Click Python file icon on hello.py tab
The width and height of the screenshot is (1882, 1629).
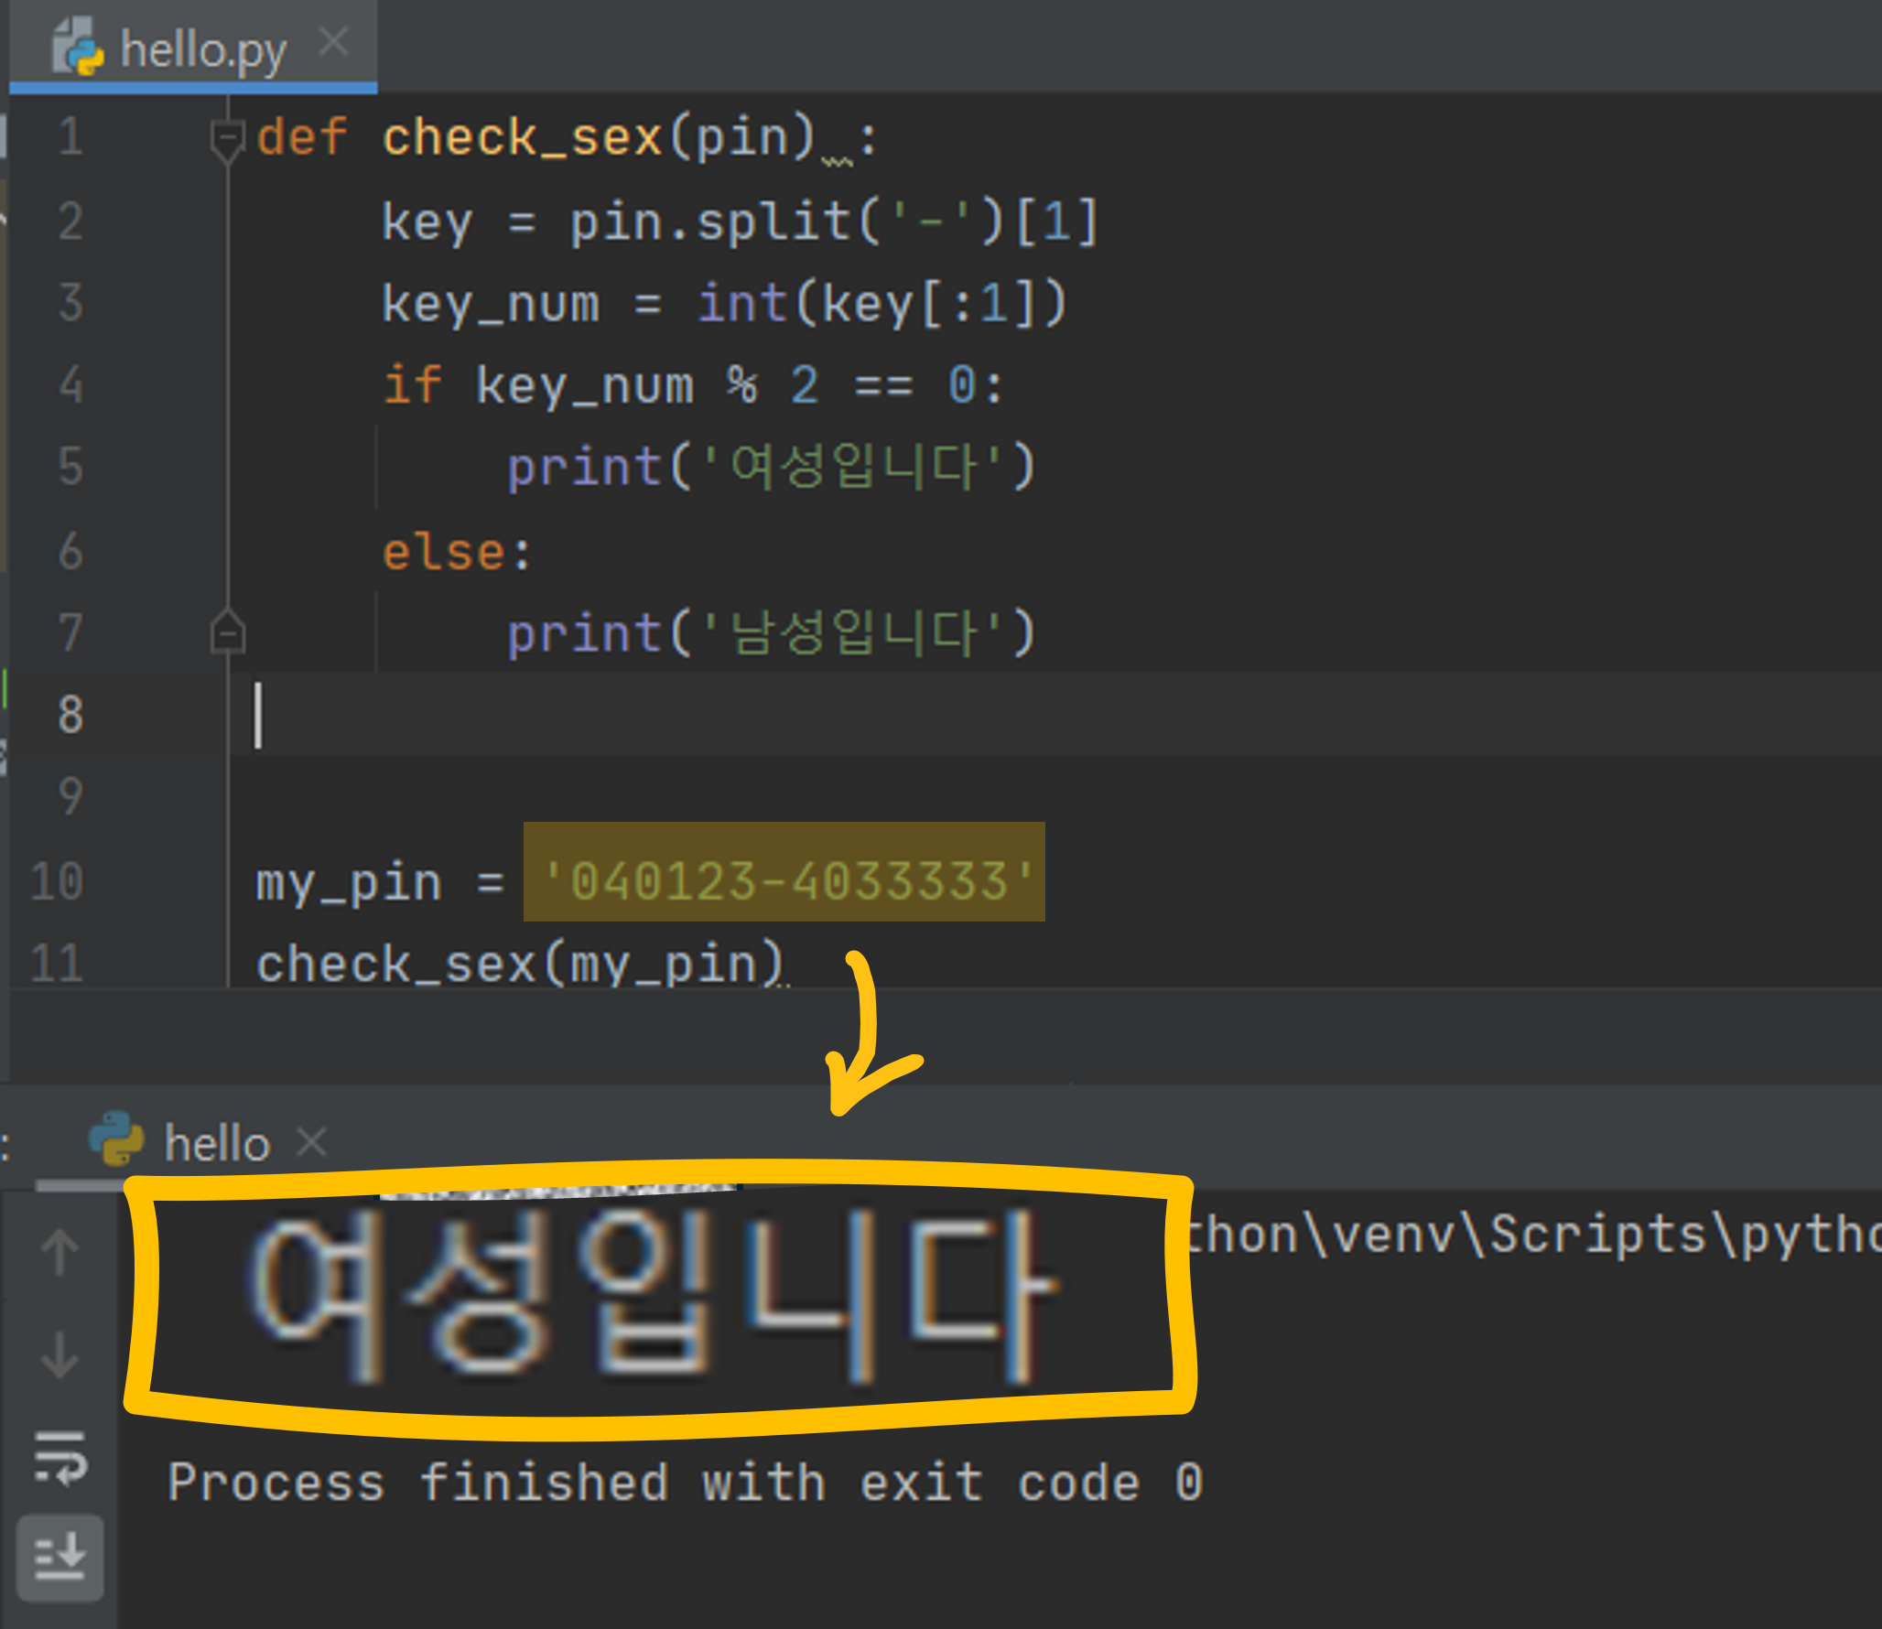coord(79,48)
